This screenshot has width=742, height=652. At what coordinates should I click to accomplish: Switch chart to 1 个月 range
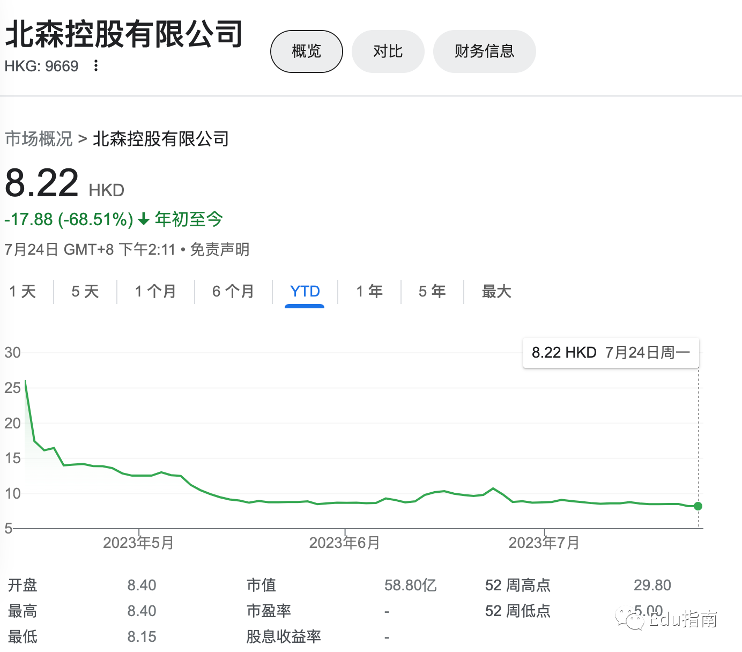click(155, 291)
